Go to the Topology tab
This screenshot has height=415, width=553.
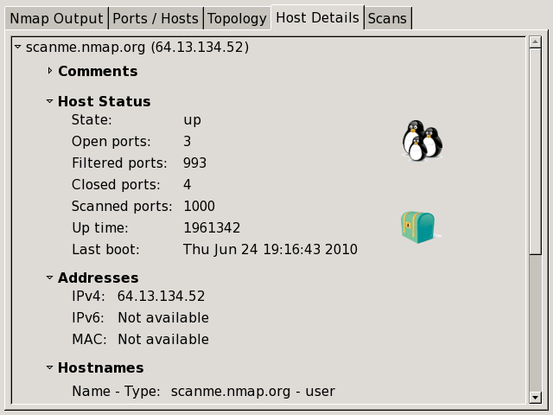point(237,18)
